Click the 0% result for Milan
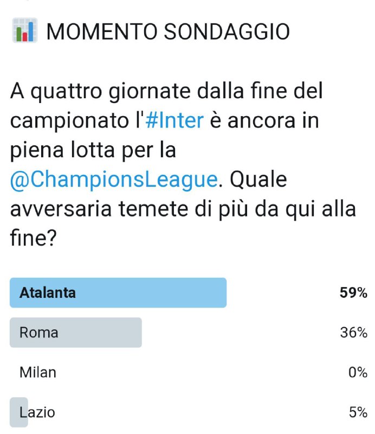The width and height of the screenshot is (375, 434). (358, 372)
